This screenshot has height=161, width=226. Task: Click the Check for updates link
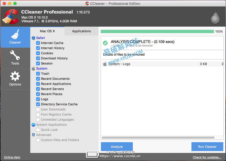pos(207,157)
